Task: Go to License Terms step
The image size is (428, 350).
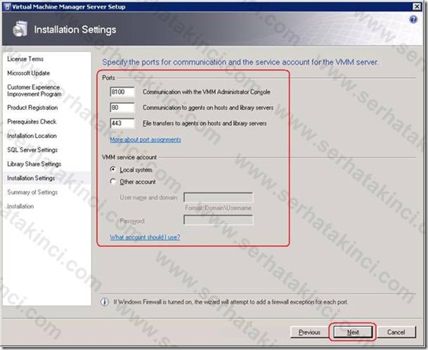Action: pyautogui.click(x=25, y=59)
